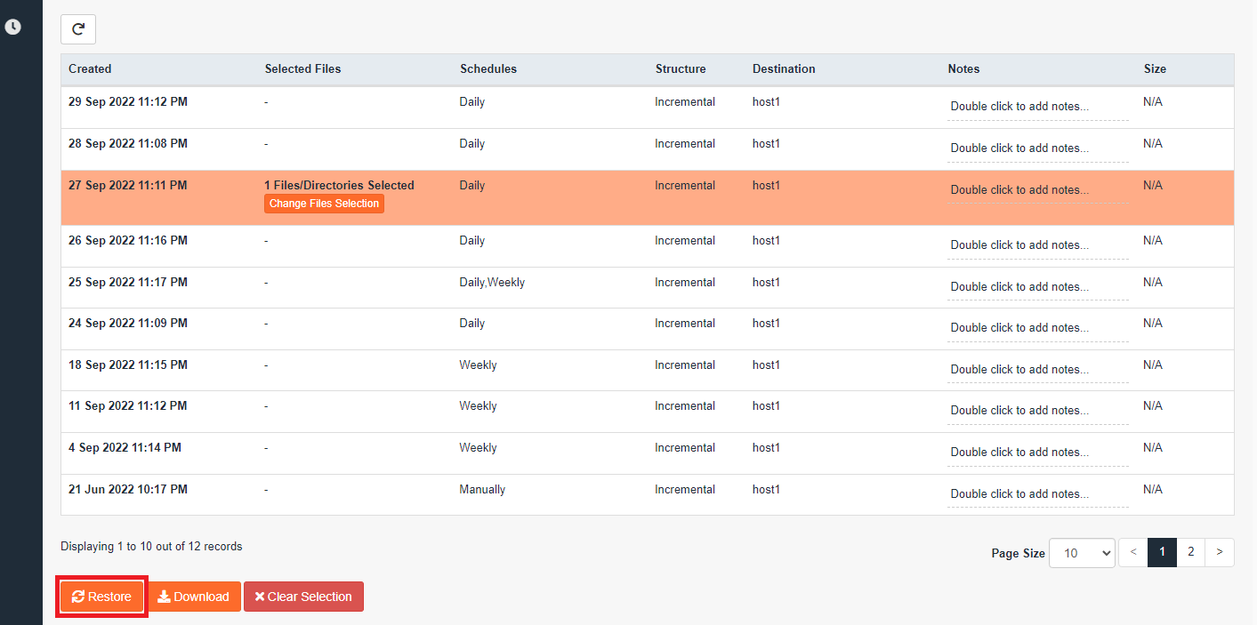Click the next page arrow
The width and height of the screenshot is (1257, 625).
1220,552
